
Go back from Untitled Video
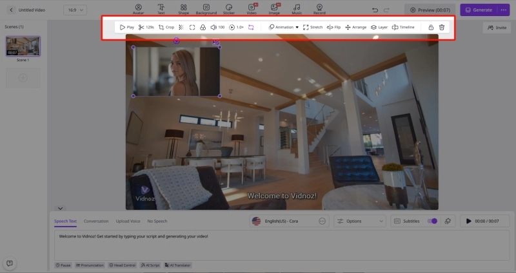pos(11,10)
